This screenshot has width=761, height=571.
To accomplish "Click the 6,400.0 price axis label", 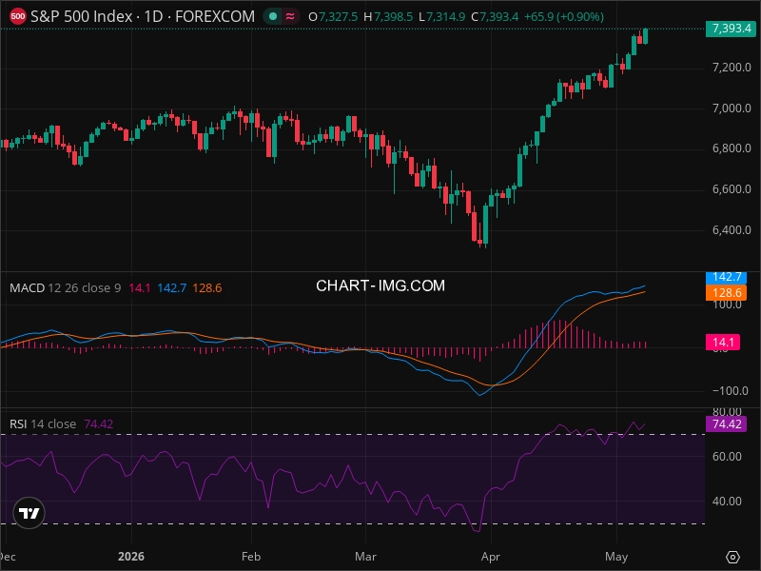I will [732, 230].
